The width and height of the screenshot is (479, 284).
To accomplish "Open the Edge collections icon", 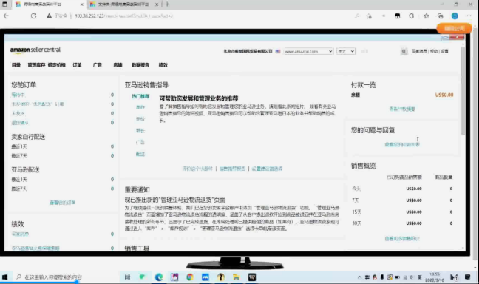I will click(441, 16).
